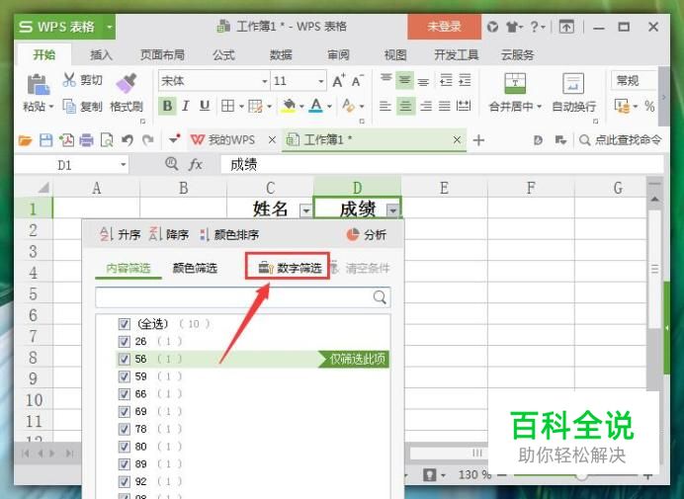Switch to the 视图 ribbon tab
This screenshot has width=684, height=499.
395,55
